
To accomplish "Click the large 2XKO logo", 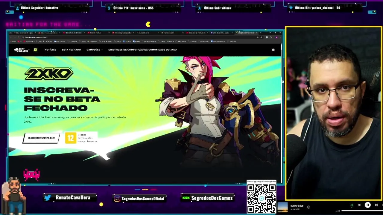I will (49, 74).
